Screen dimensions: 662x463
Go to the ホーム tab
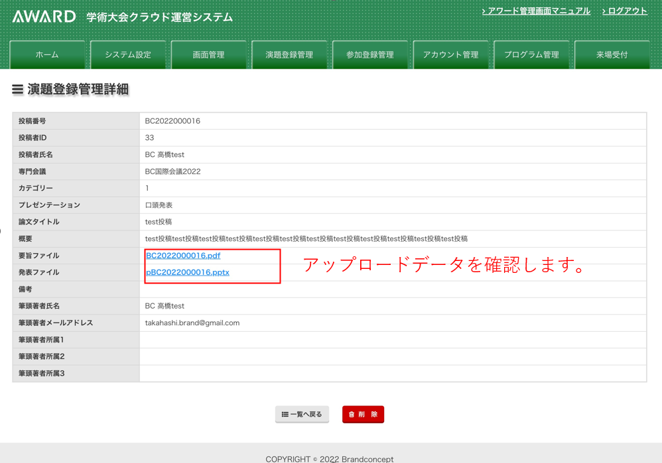coord(47,55)
